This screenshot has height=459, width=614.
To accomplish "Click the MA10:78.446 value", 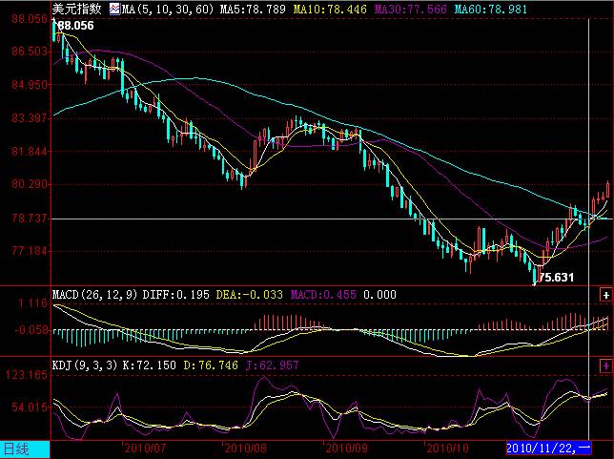I will tap(330, 9).
